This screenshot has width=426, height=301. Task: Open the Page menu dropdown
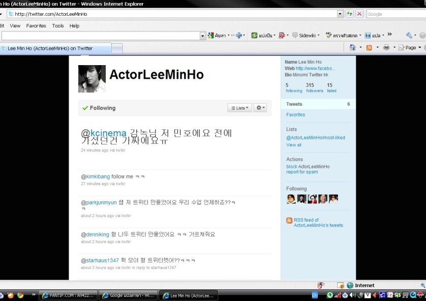click(x=410, y=48)
